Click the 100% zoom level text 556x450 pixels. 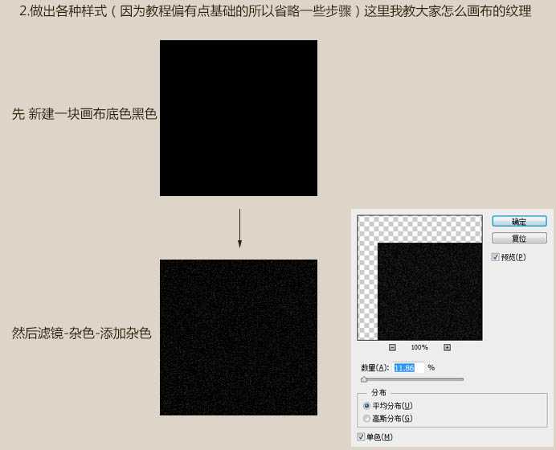tap(419, 347)
